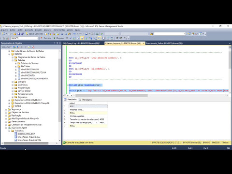Click the Cut scissors icon in toolbar
This screenshot has width=232, height=174.
[x=62, y=34]
